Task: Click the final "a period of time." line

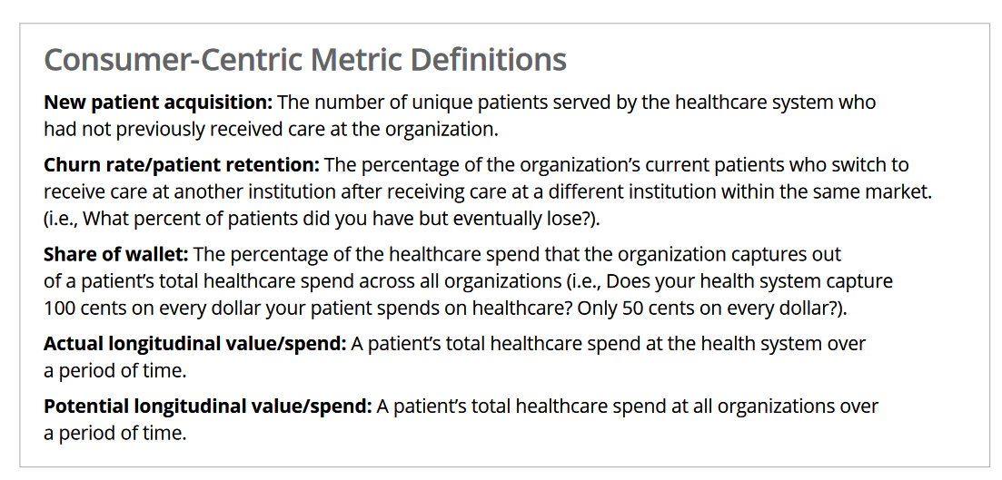Action: coord(114,433)
